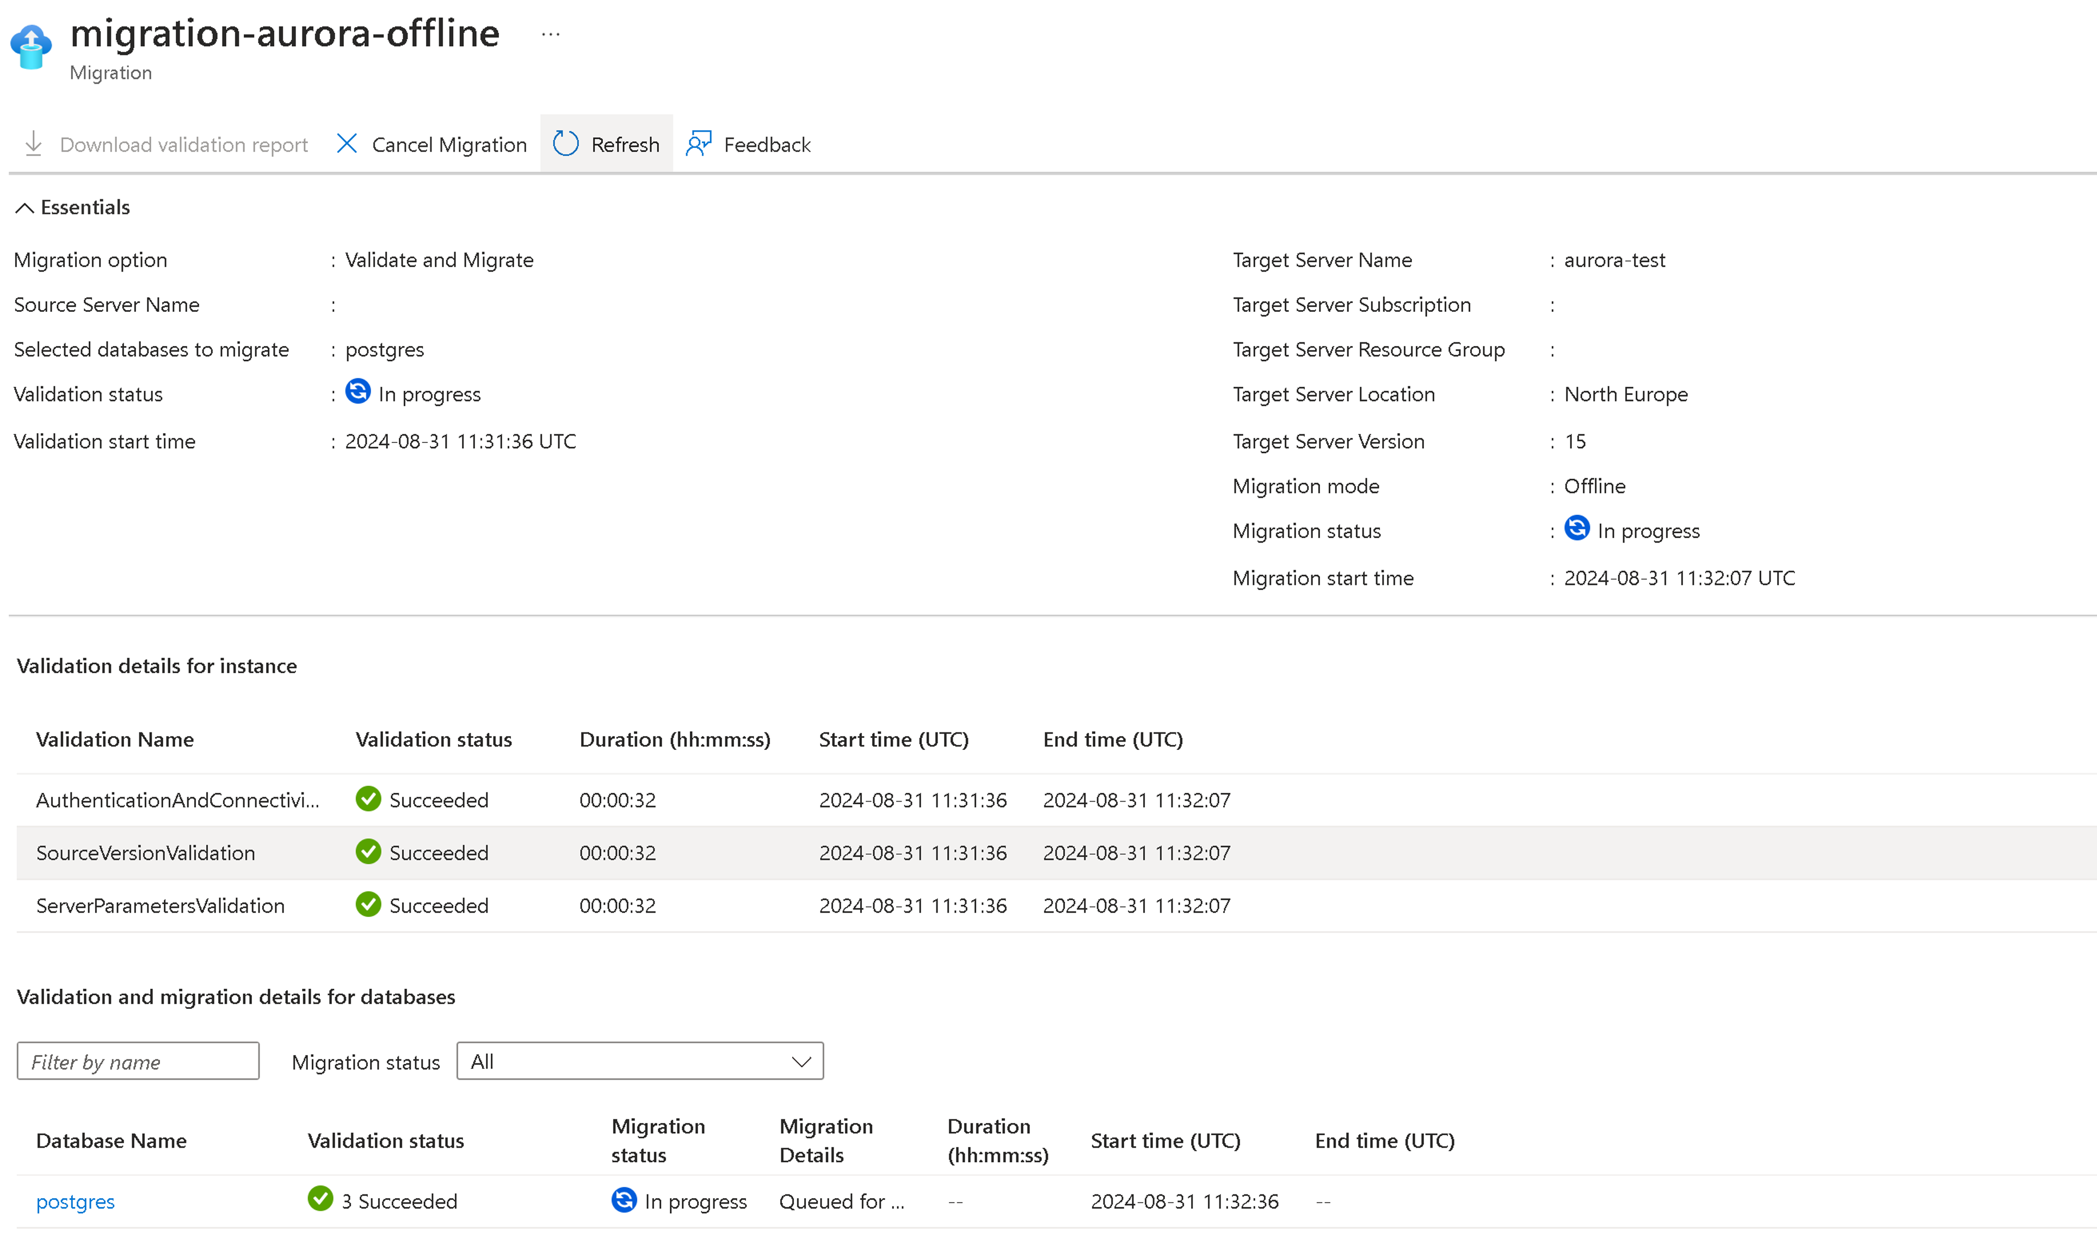Select the Feedback icon

(x=698, y=143)
